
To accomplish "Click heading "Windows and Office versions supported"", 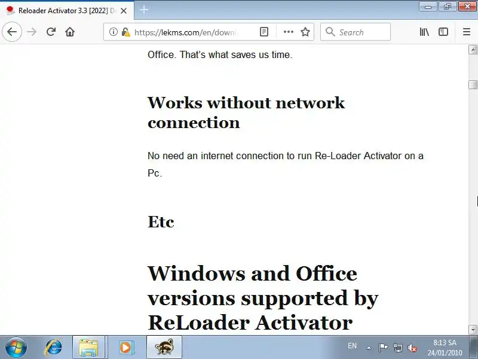I will 263,297.
